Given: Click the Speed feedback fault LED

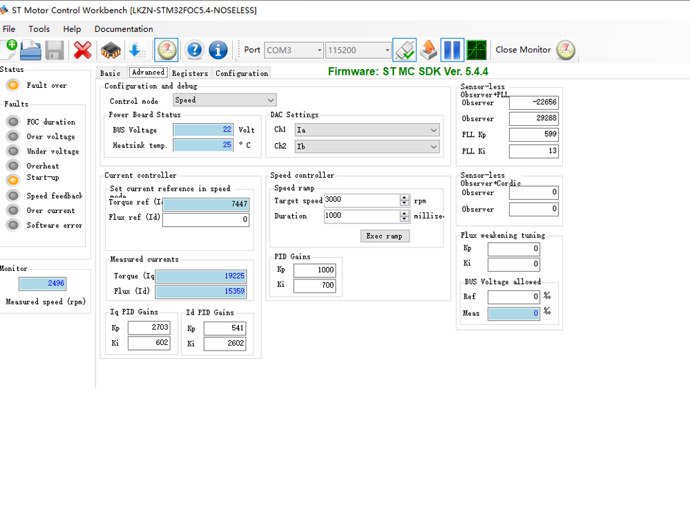Looking at the screenshot, I should pos(13,196).
